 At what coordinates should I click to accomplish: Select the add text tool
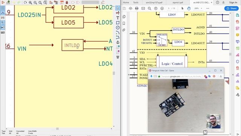(118, 18)
